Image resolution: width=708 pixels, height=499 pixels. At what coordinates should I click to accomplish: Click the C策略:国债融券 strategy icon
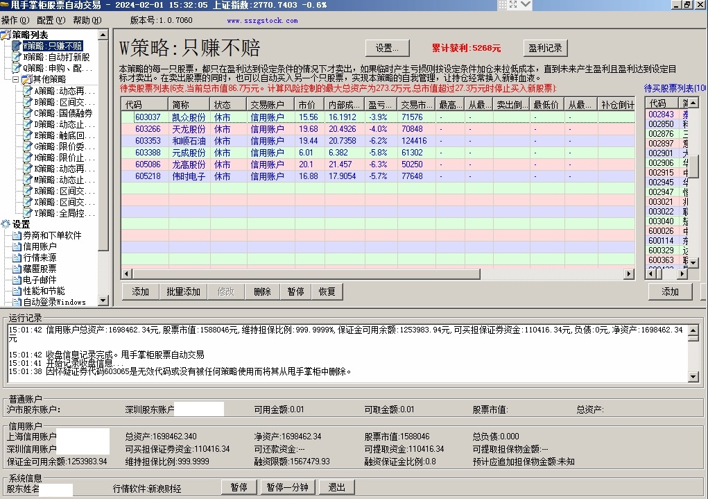coord(28,113)
